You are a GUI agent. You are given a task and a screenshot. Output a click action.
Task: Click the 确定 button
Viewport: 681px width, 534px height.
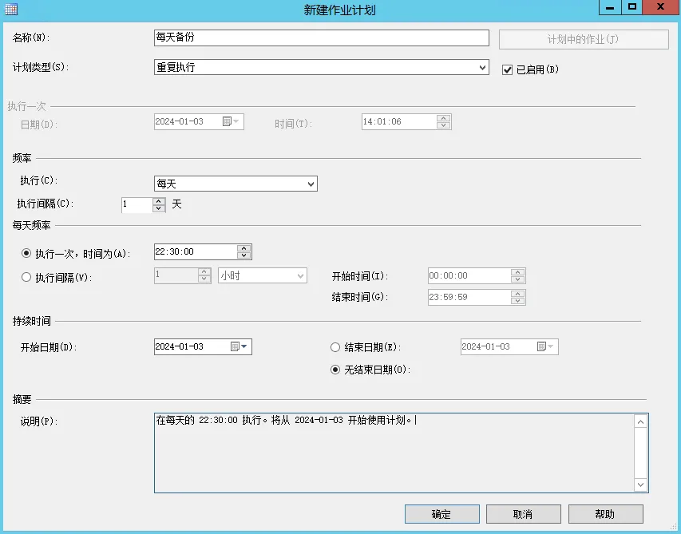pyautogui.click(x=441, y=513)
